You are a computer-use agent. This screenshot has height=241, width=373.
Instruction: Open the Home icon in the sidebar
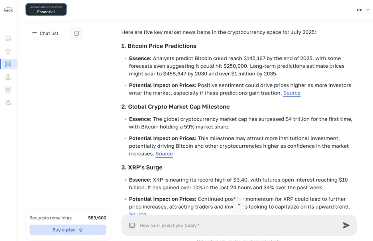click(8, 38)
